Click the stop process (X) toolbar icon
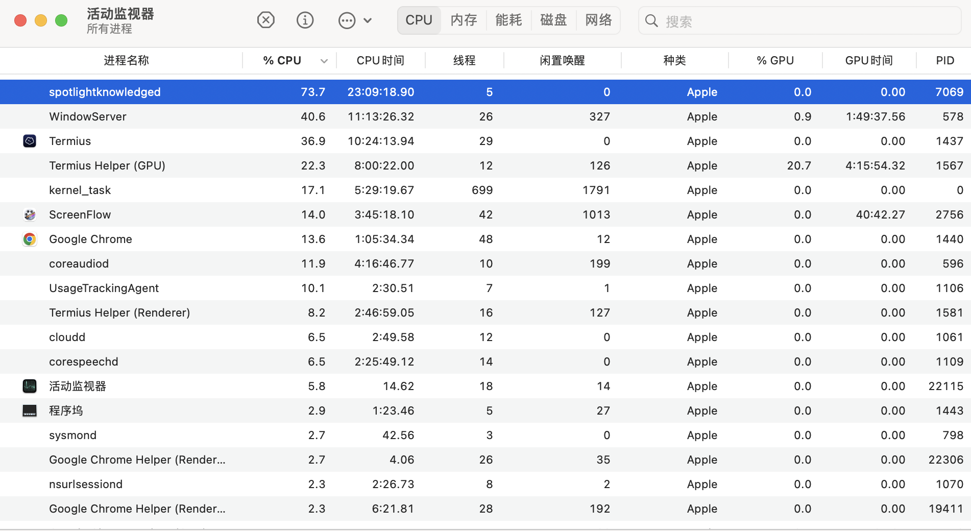This screenshot has width=971, height=531. 265,20
